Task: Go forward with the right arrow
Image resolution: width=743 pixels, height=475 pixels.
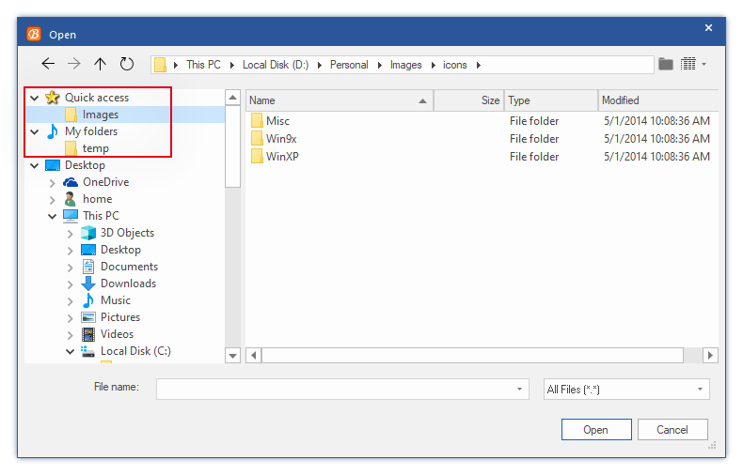Action: coord(74,64)
